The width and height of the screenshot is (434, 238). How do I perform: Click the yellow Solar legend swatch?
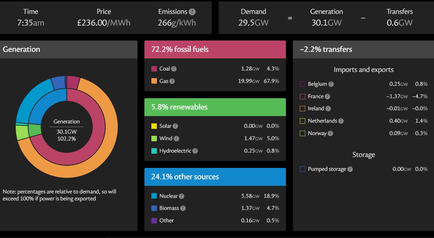(154, 126)
